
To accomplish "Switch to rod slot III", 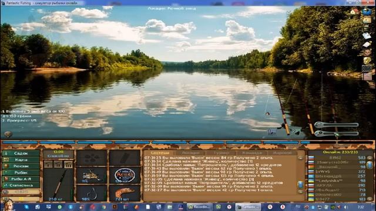I will tap(68, 164).
